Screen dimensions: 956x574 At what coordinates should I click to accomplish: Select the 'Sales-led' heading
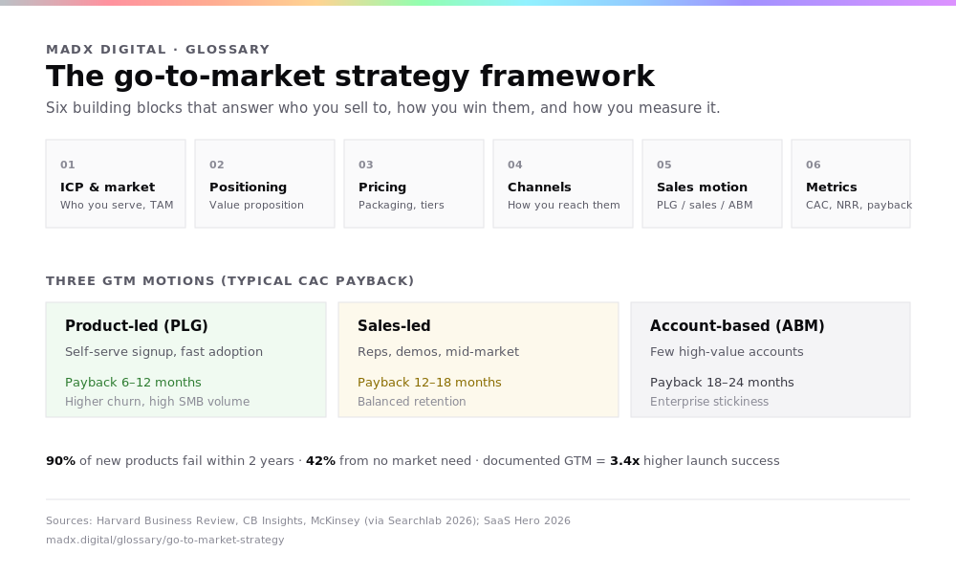coord(394,325)
